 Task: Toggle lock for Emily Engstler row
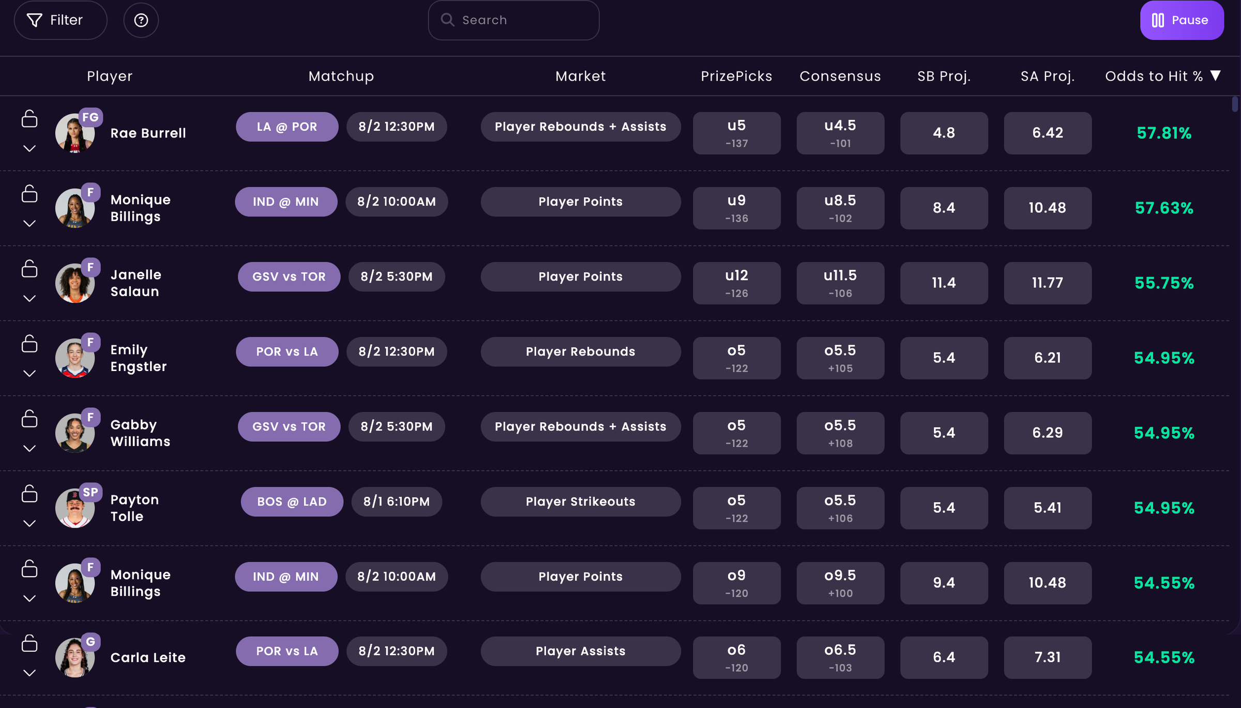29,343
